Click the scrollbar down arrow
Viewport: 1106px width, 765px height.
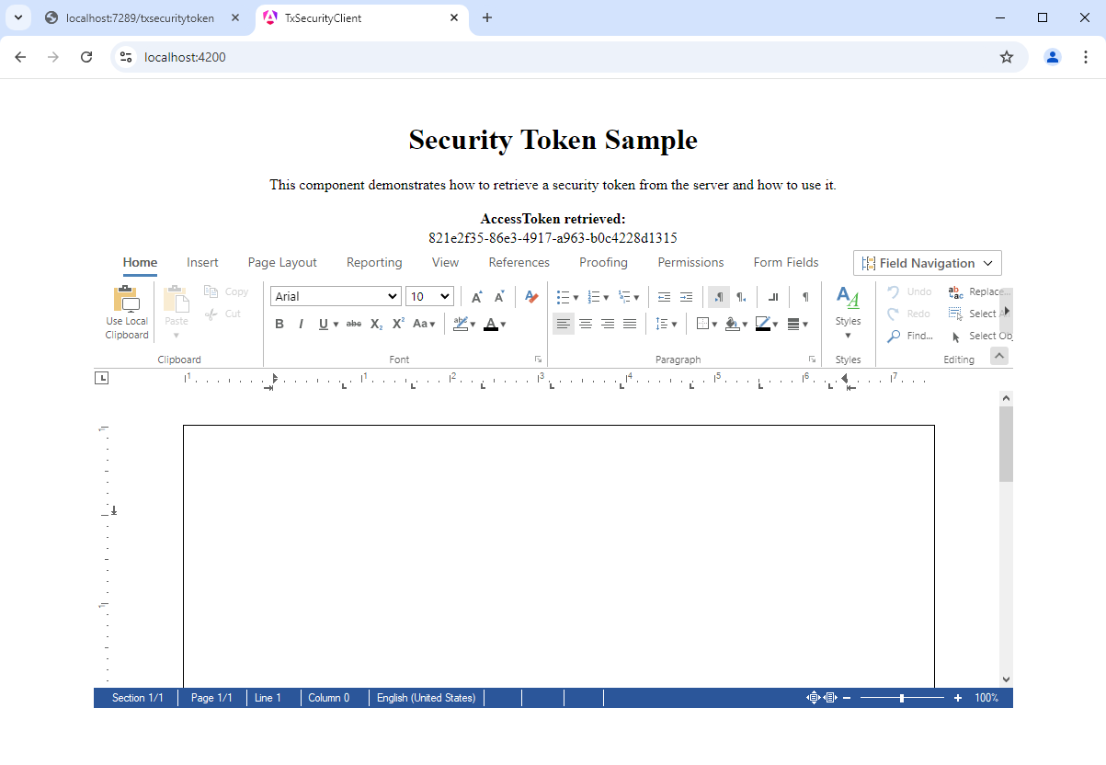(x=1006, y=679)
